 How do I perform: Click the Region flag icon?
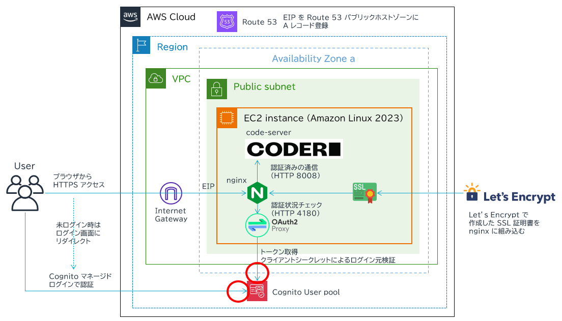coord(142,45)
